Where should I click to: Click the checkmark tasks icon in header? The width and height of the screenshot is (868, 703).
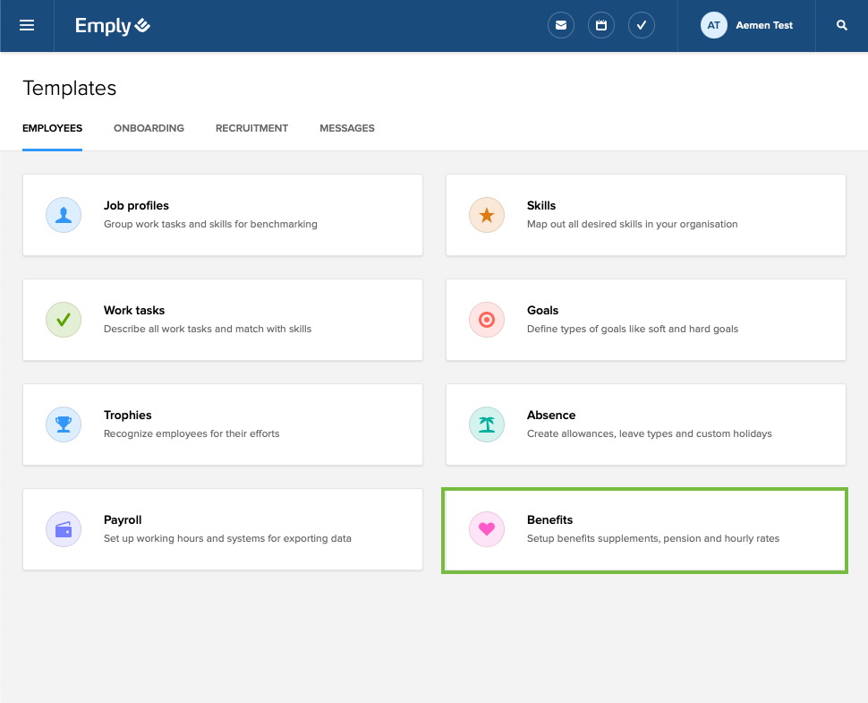tap(642, 26)
